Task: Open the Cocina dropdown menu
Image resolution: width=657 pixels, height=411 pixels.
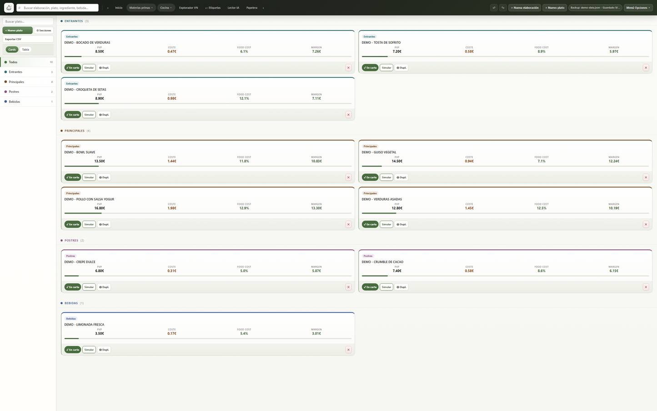Action: 166,8
